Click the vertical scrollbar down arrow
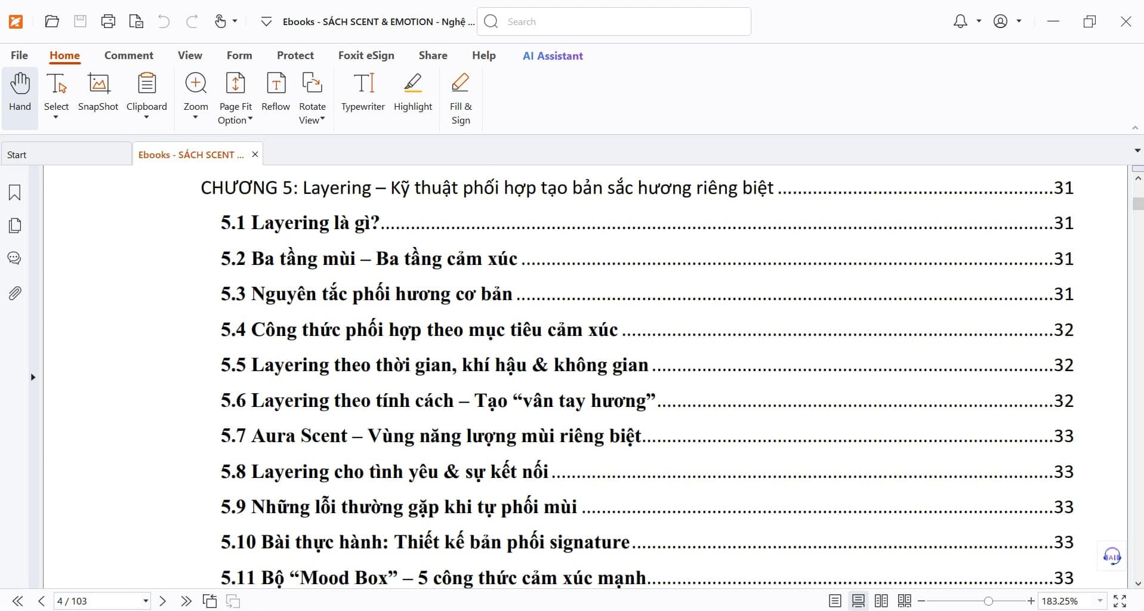Screen dimensions: 1144x611 [x=1137, y=584]
